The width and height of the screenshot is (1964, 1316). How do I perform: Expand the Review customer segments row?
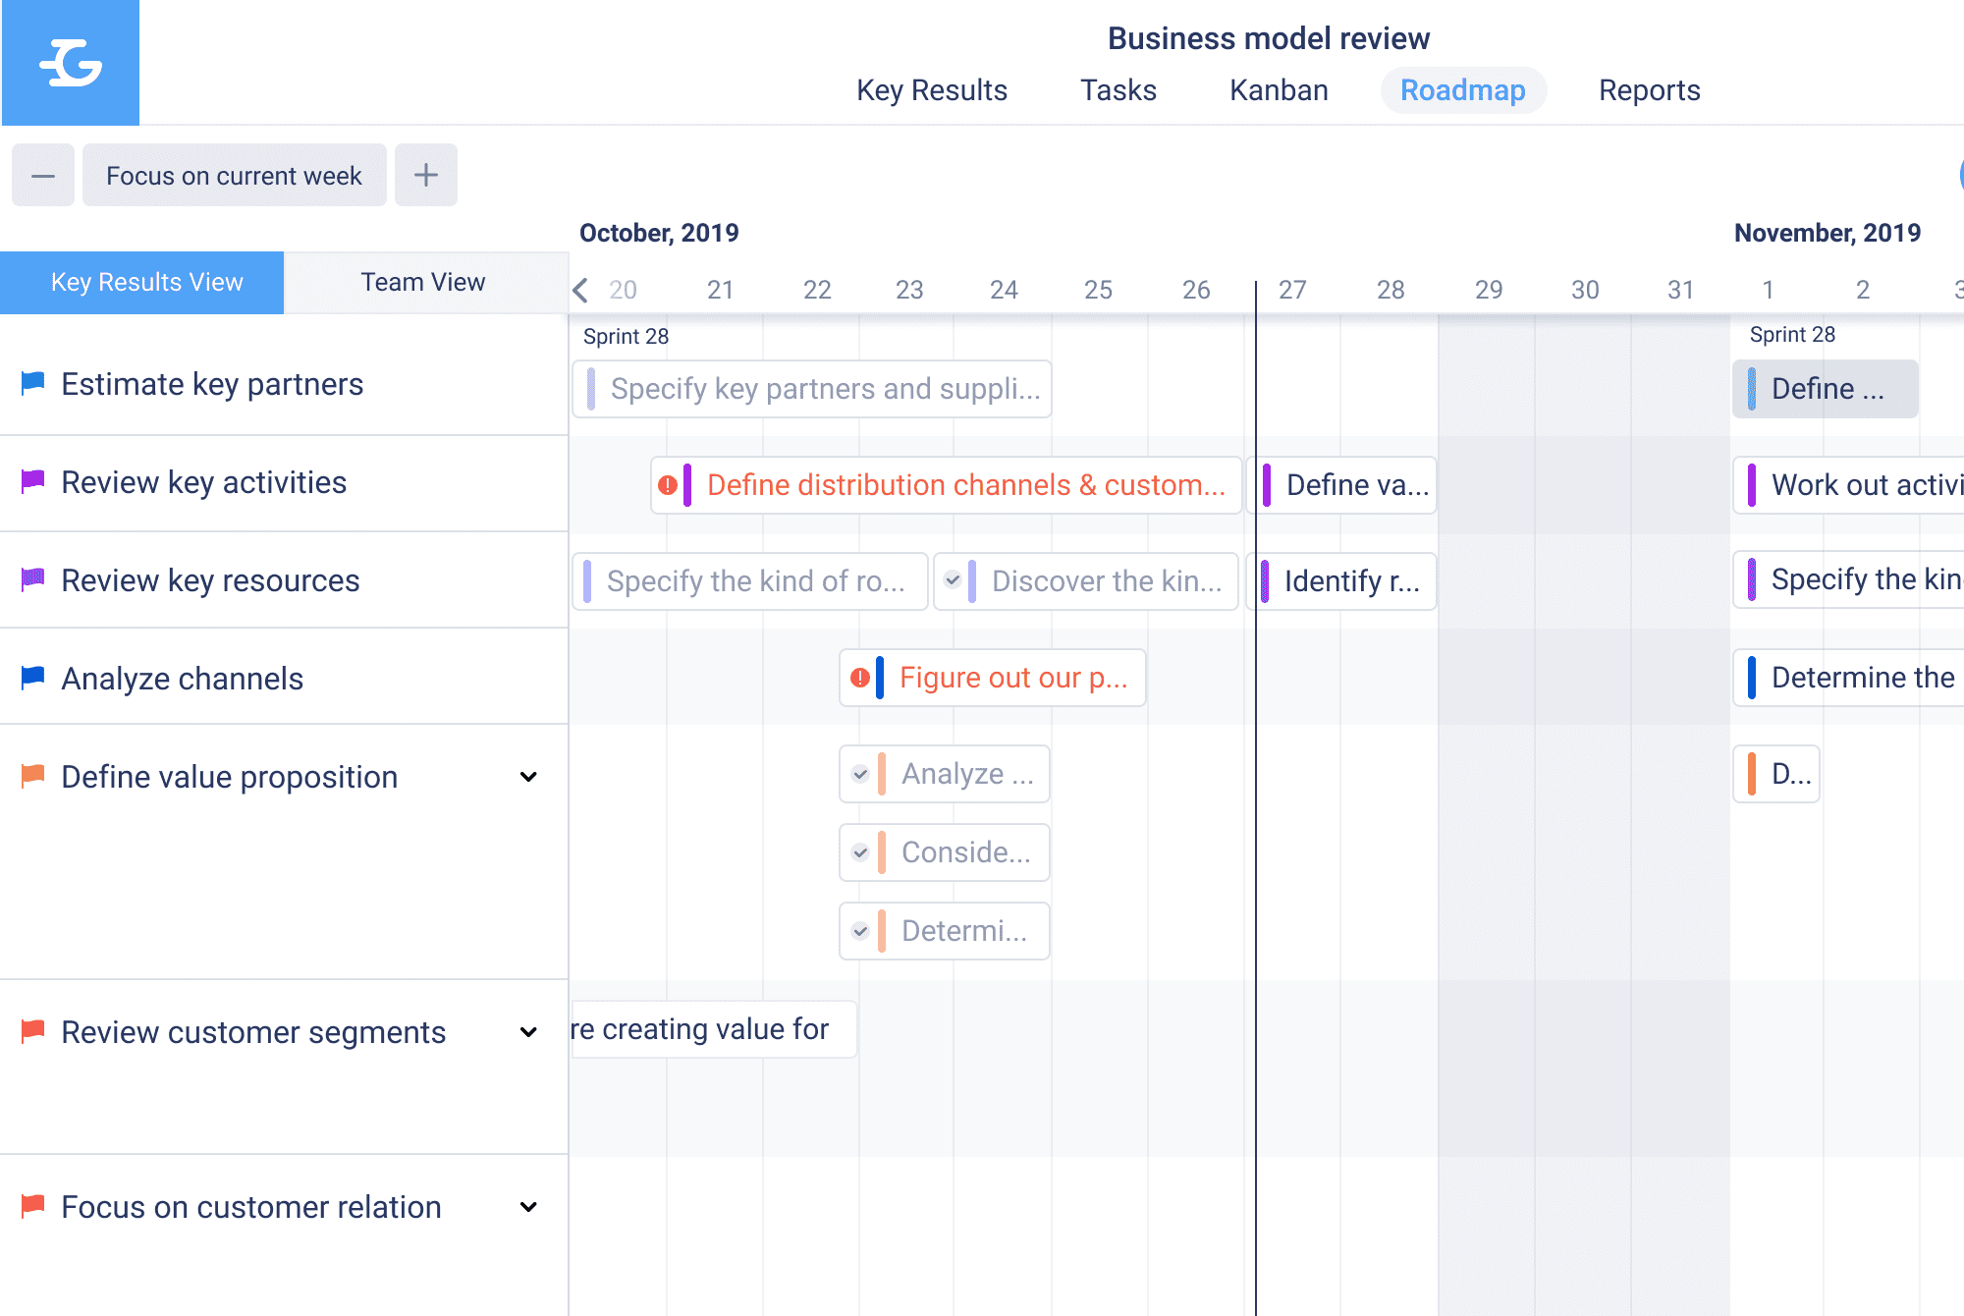click(x=528, y=1032)
